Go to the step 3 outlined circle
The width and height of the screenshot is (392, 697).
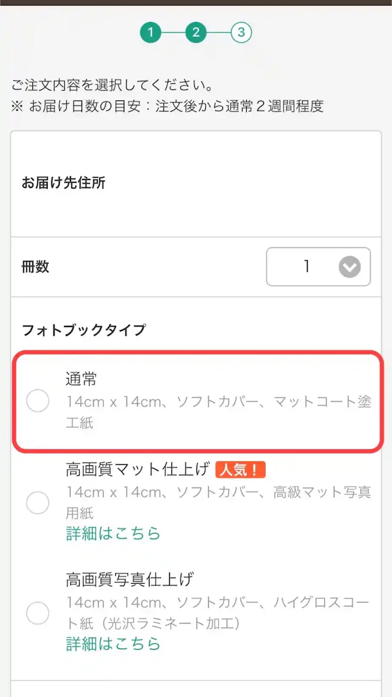coord(241,32)
